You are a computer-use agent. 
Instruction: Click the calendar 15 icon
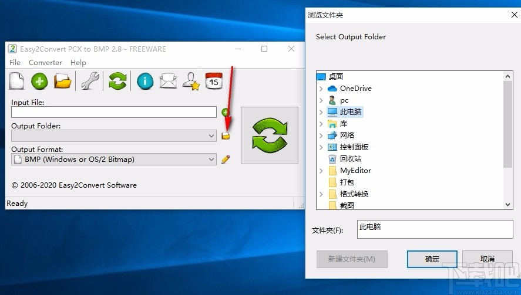(214, 81)
